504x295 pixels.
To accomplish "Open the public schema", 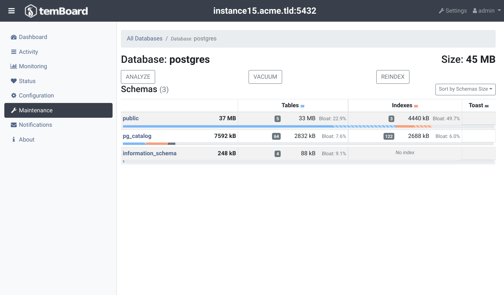I will (x=131, y=118).
